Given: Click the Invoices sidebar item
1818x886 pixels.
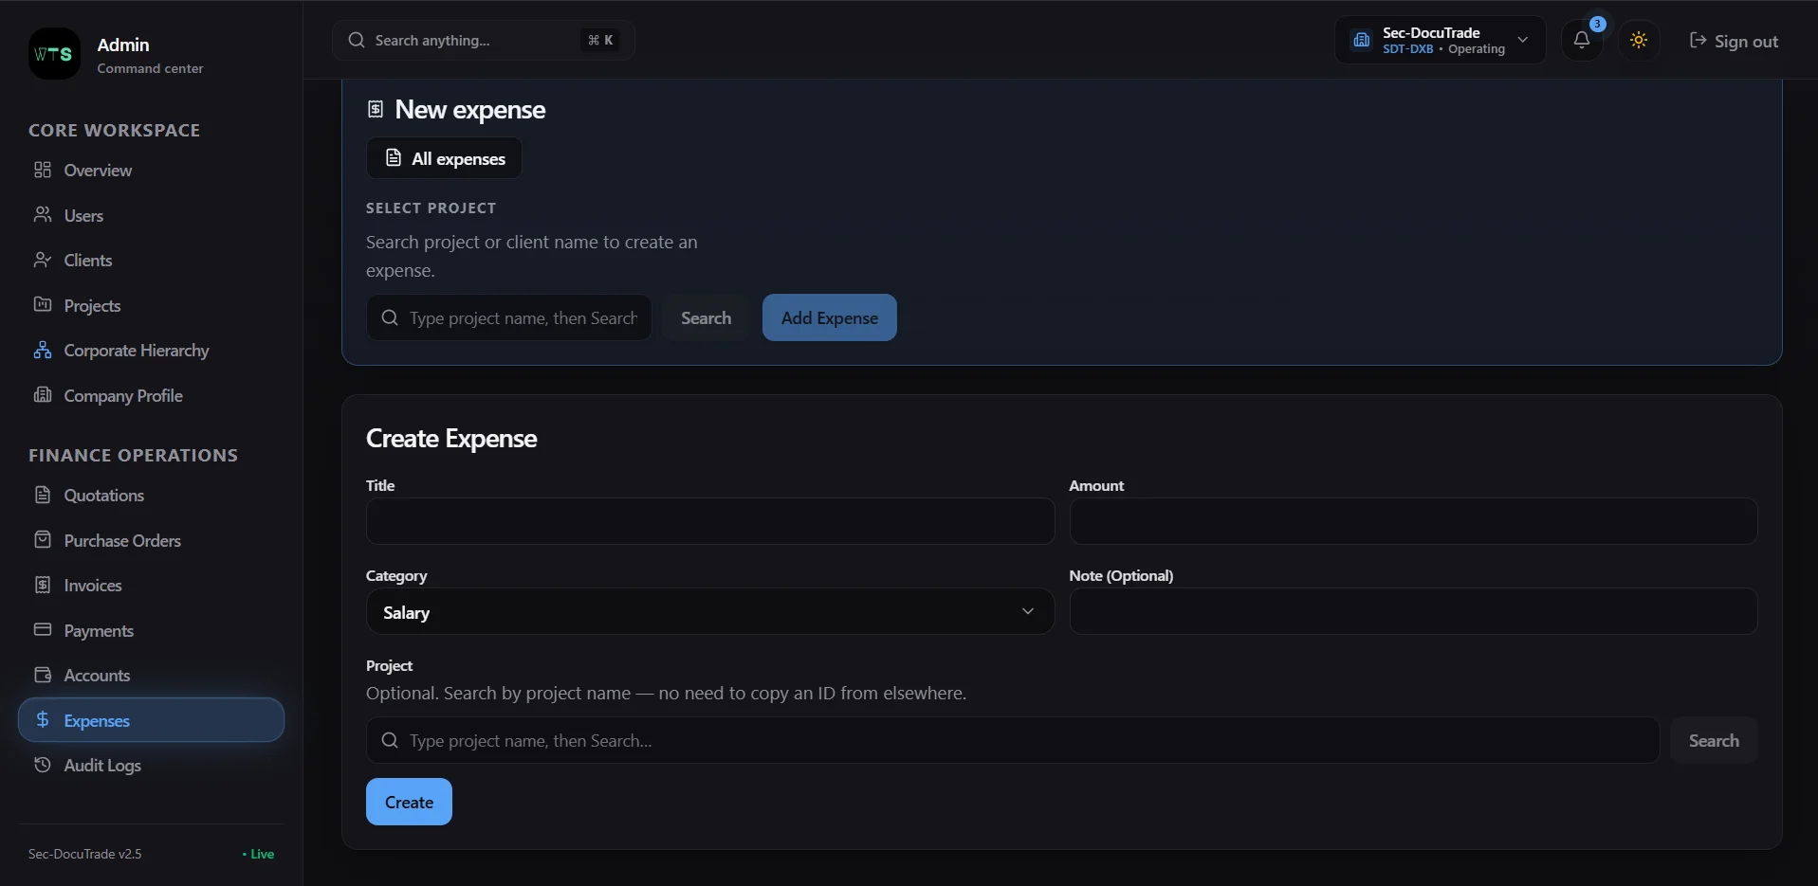Looking at the screenshot, I should tap(151, 585).
